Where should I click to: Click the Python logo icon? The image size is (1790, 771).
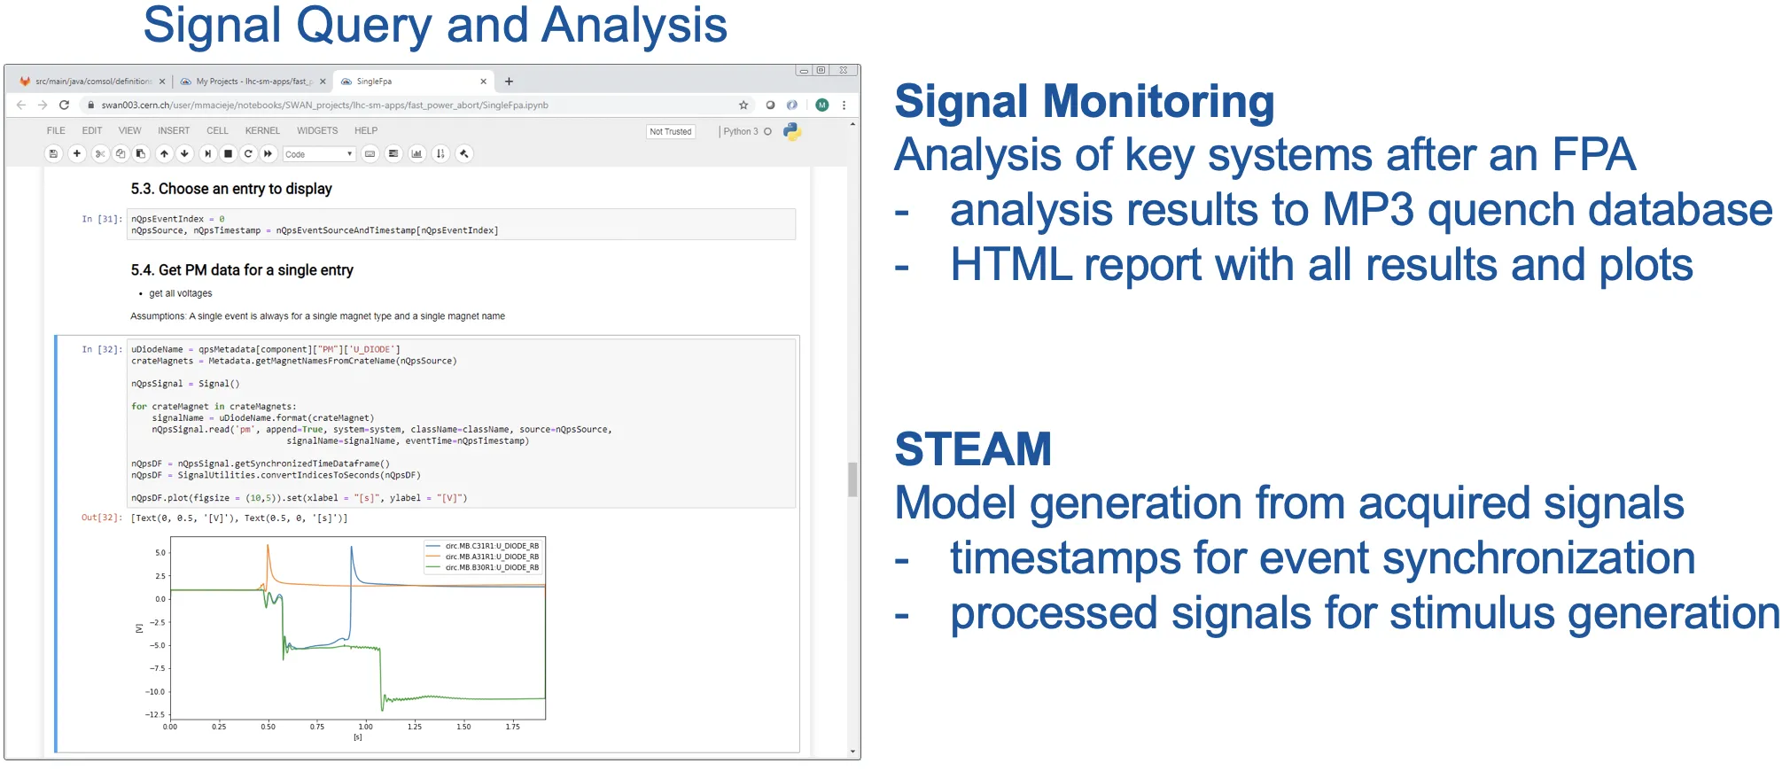click(x=792, y=132)
